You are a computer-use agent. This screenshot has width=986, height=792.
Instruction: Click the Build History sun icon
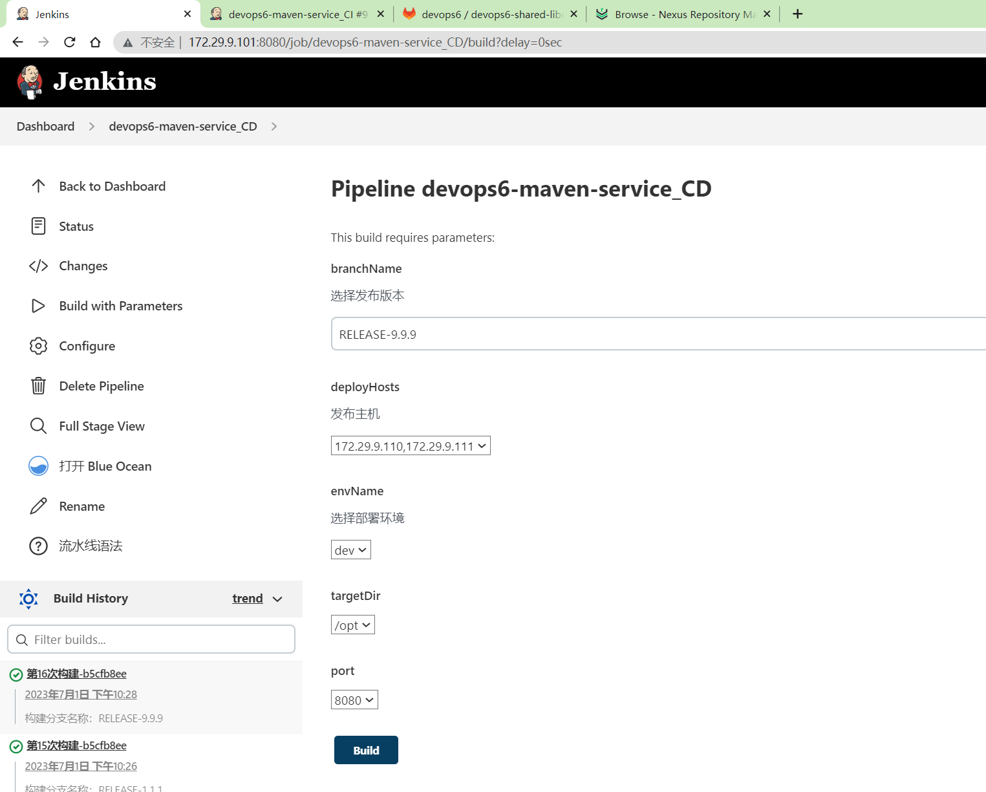(28, 599)
